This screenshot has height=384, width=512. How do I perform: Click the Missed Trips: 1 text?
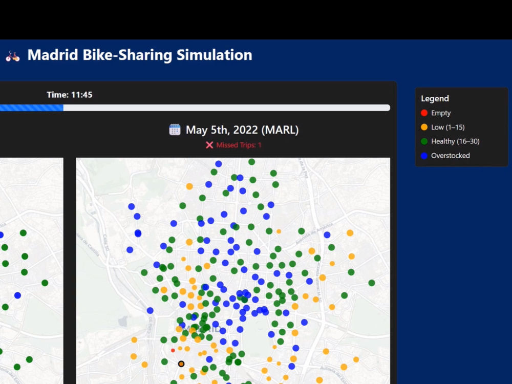coord(239,145)
